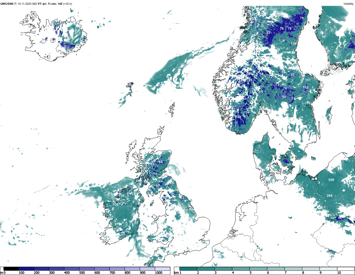This screenshot has height=275, width=355.
Task: Click the '47' value in southern Norway
Action: point(248,110)
